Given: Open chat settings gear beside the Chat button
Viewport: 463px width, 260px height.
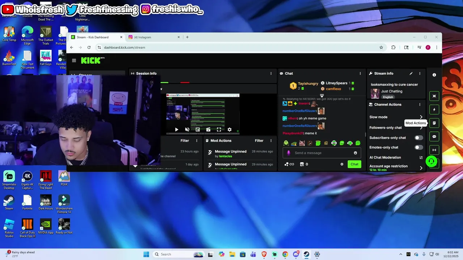Looking at the screenshot, I should tap(342, 164).
